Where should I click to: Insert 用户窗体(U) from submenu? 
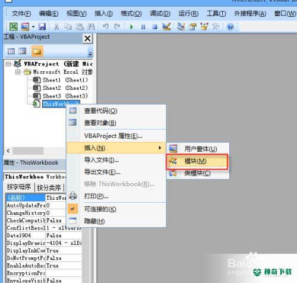click(x=198, y=149)
